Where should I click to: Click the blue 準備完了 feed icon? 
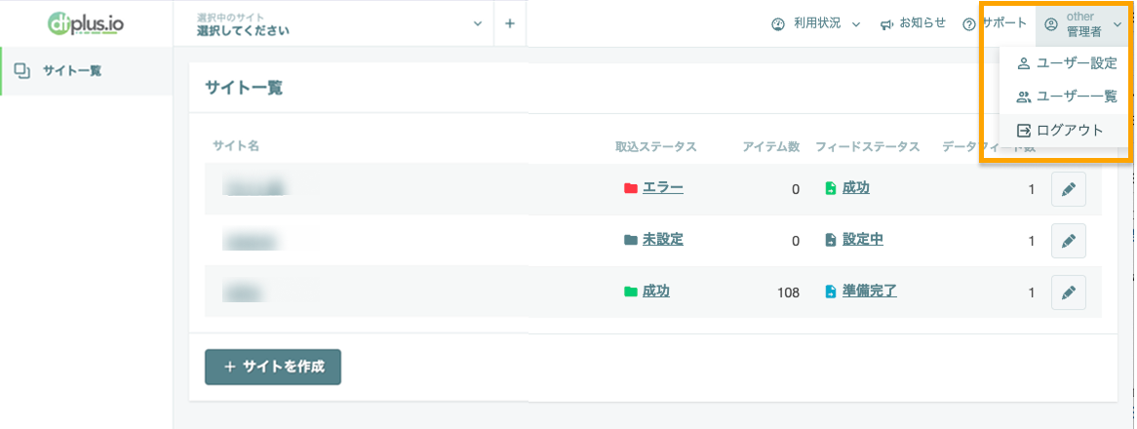[x=831, y=292]
